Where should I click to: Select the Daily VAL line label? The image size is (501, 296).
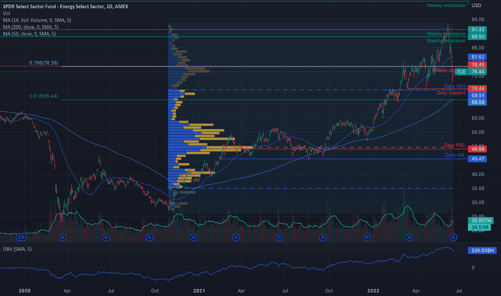[x=455, y=155]
